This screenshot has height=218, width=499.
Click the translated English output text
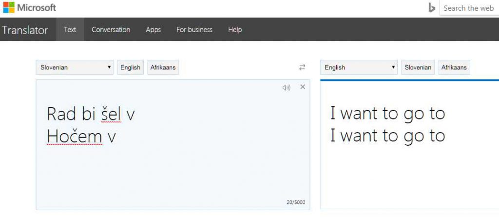pyautogui.click(x=387, y=124)
